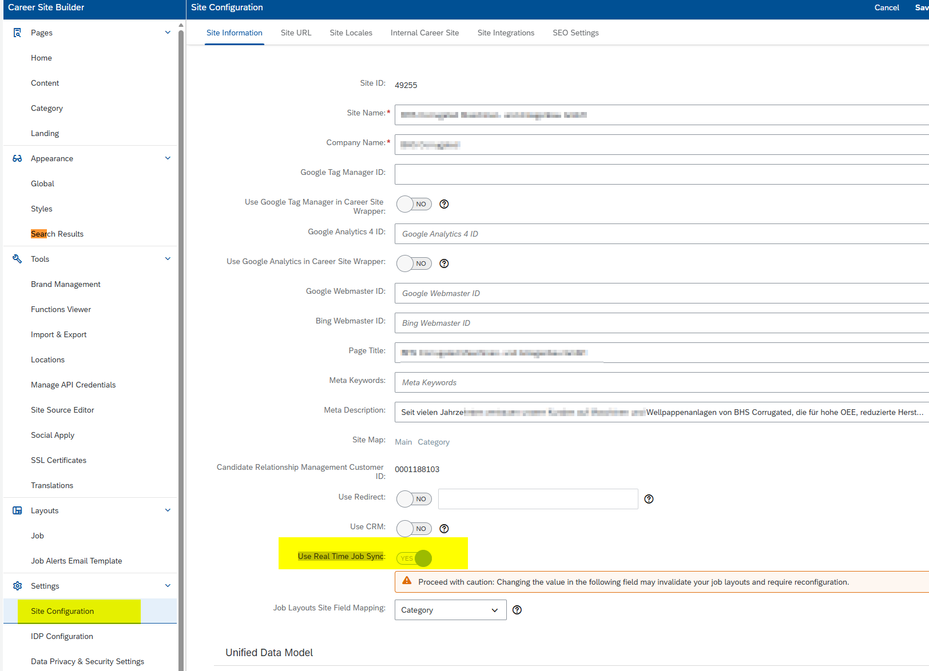Viewport: 929px width, 671px height.
Task: Collapse the Tools section chevron
Action: [168, 259]
